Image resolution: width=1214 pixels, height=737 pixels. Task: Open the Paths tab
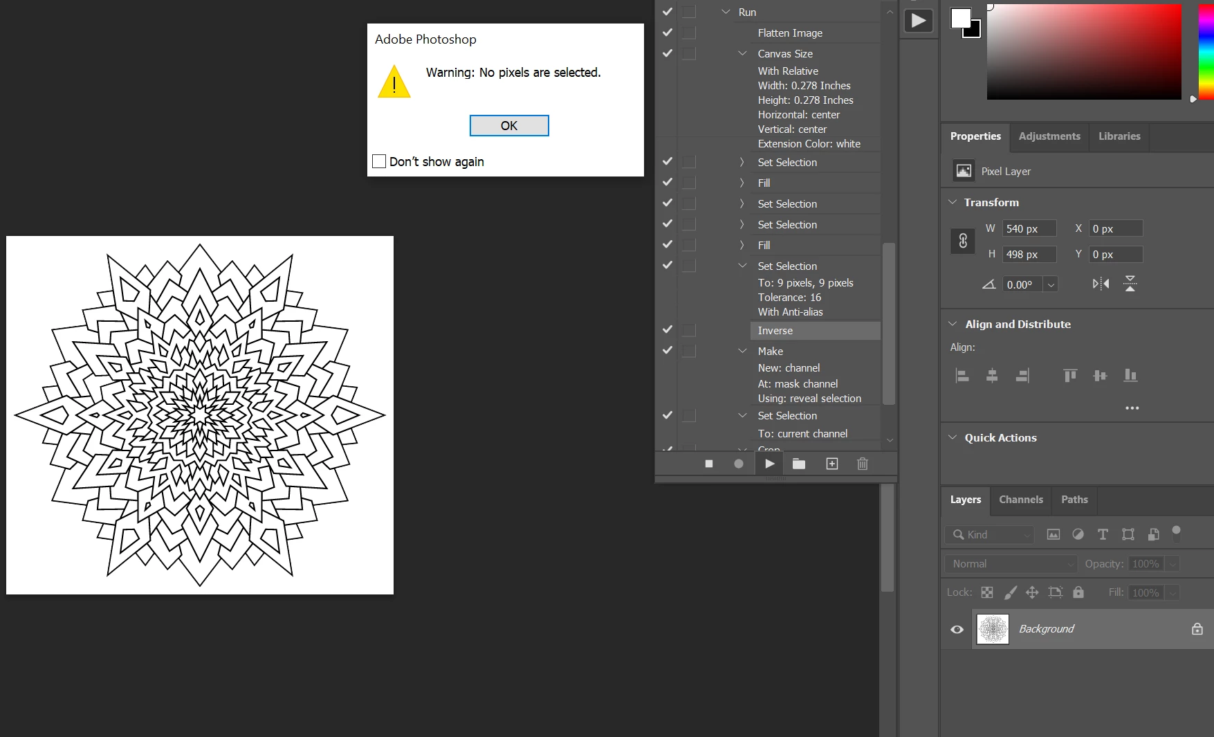pos(1074,500)
